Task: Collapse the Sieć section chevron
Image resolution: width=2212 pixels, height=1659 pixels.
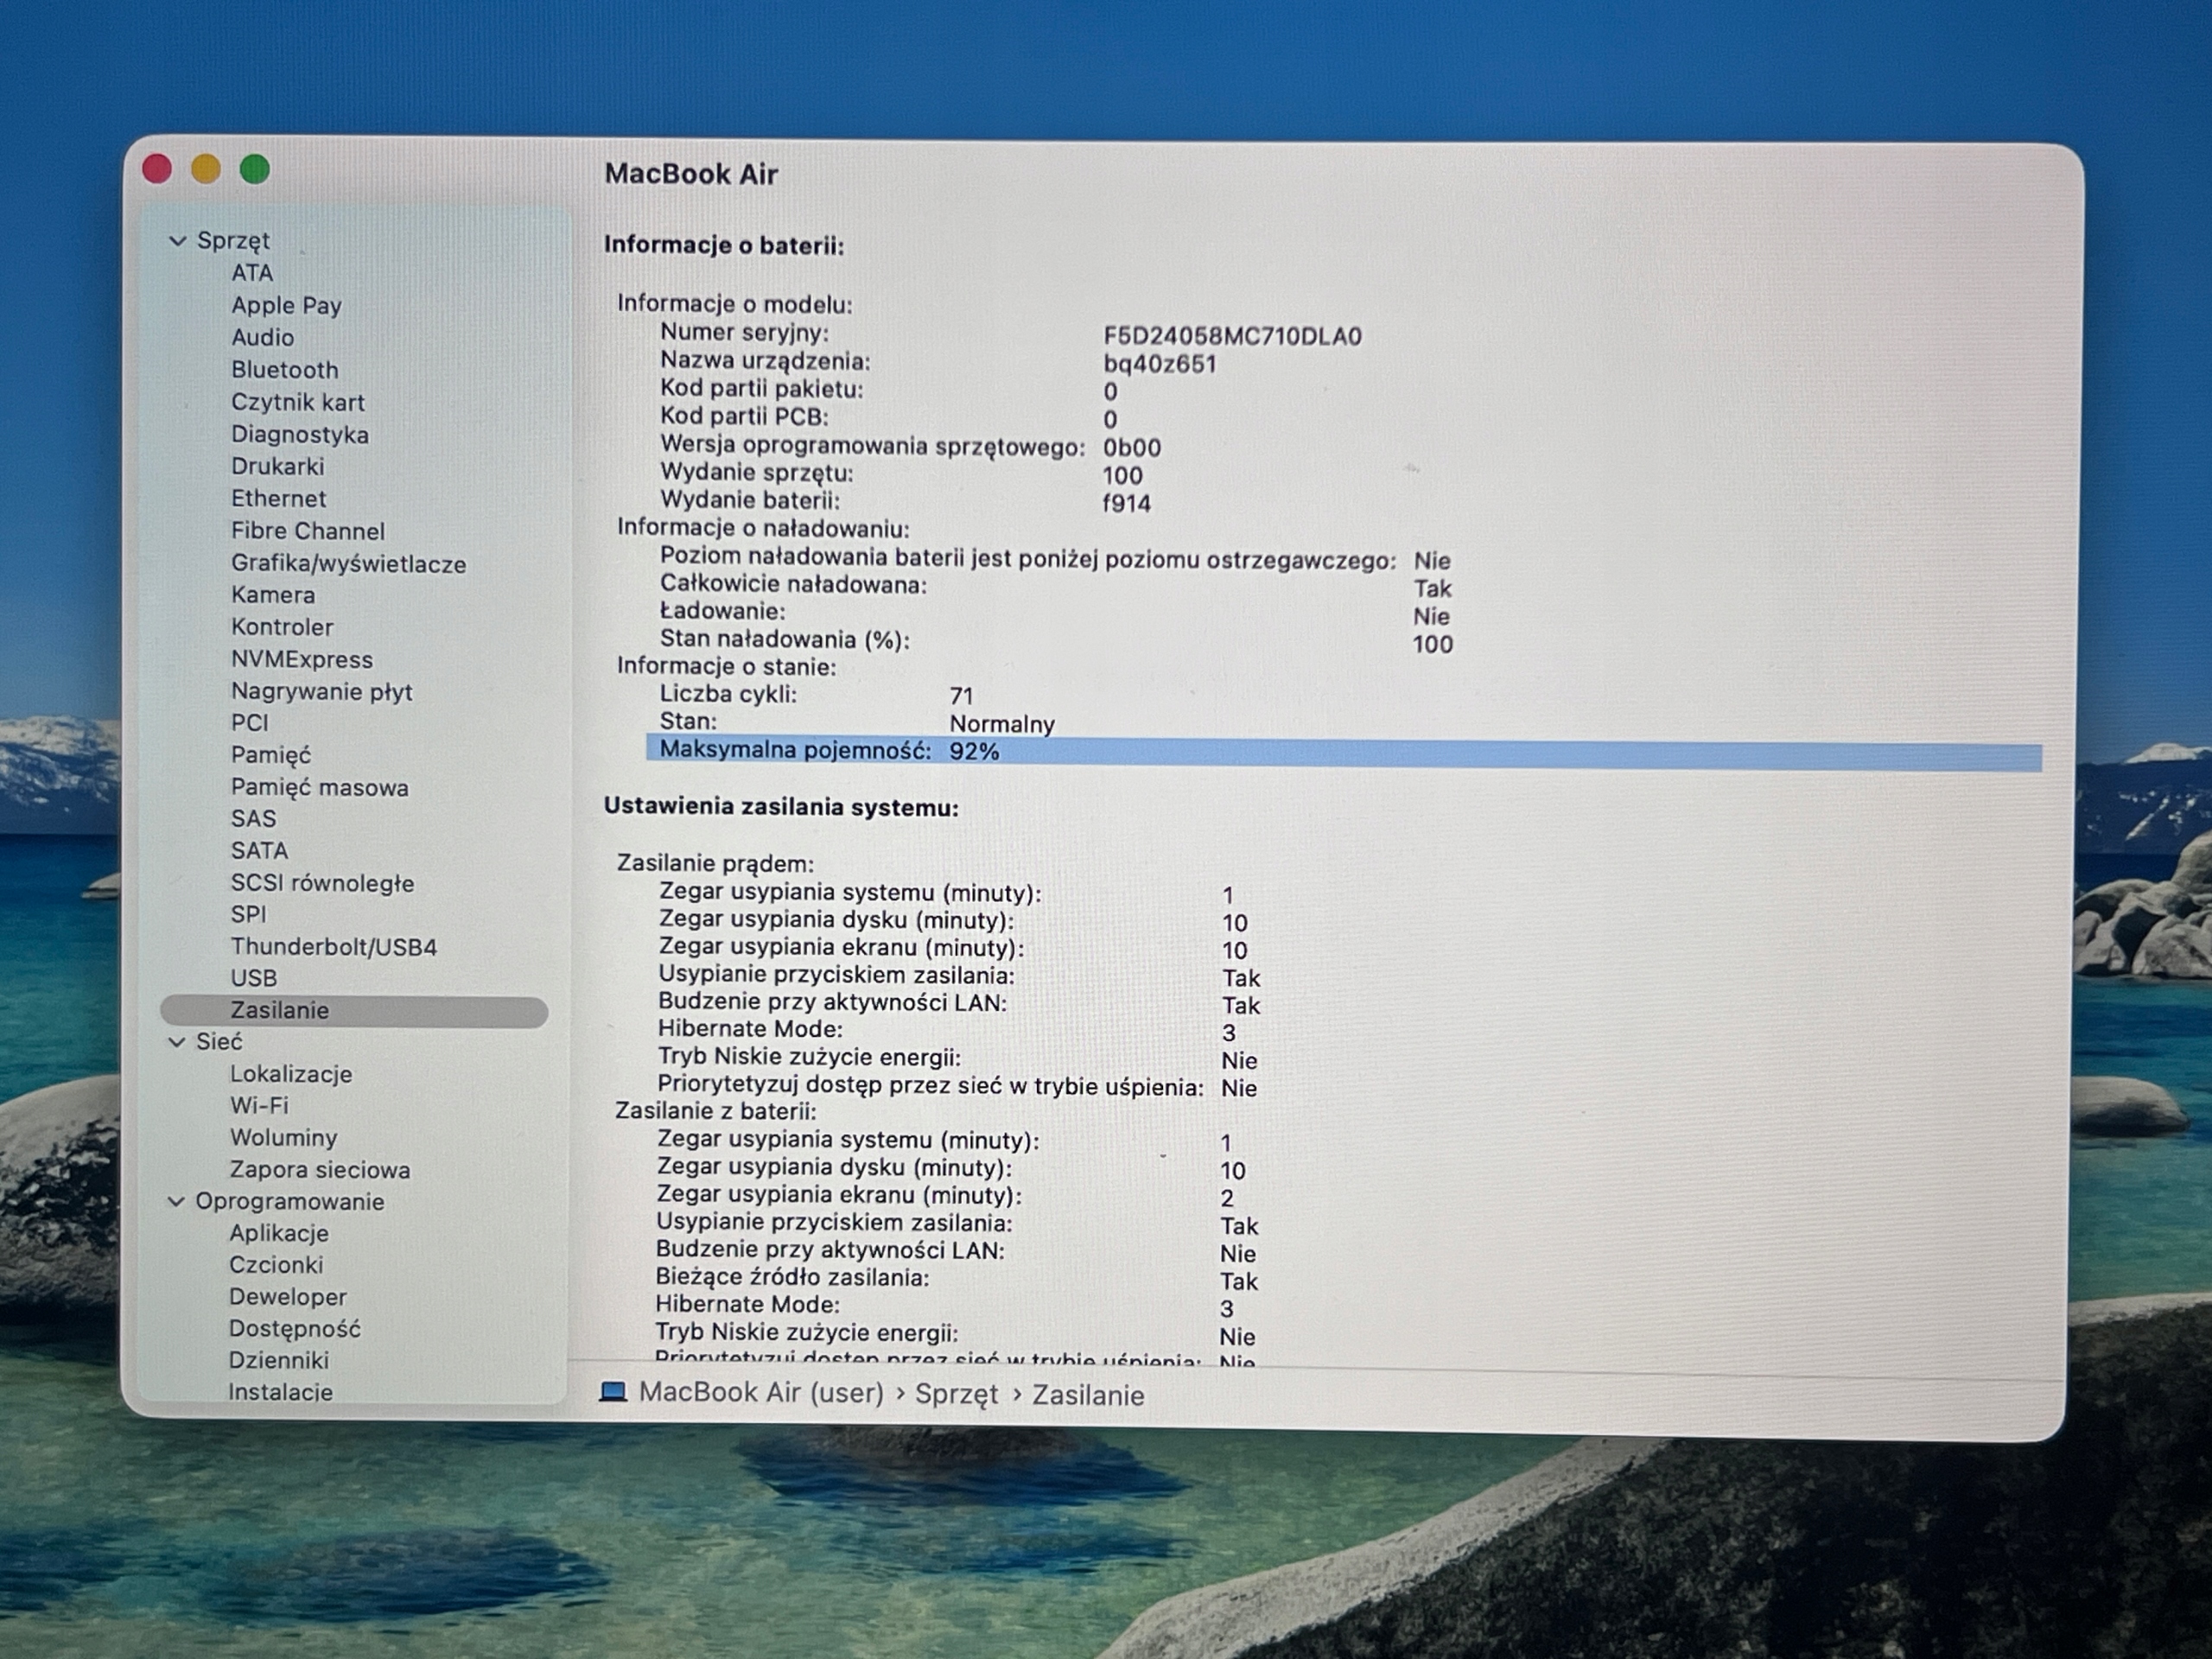Action: [177, 1042]
